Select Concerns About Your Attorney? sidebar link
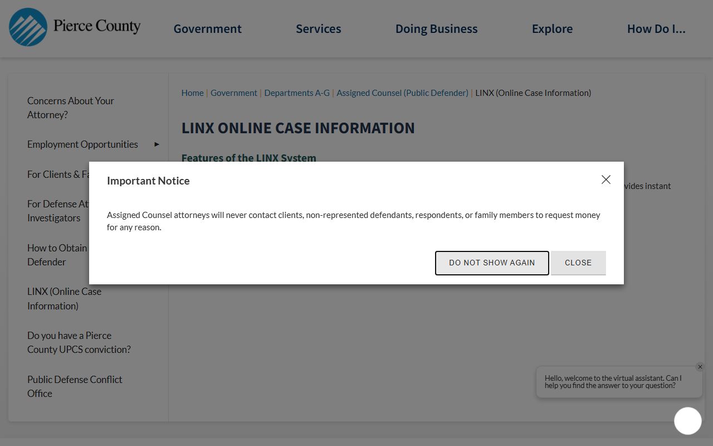The height and width of the screenshot is (446, 713). pyautogui.click(x=70, y=108)
